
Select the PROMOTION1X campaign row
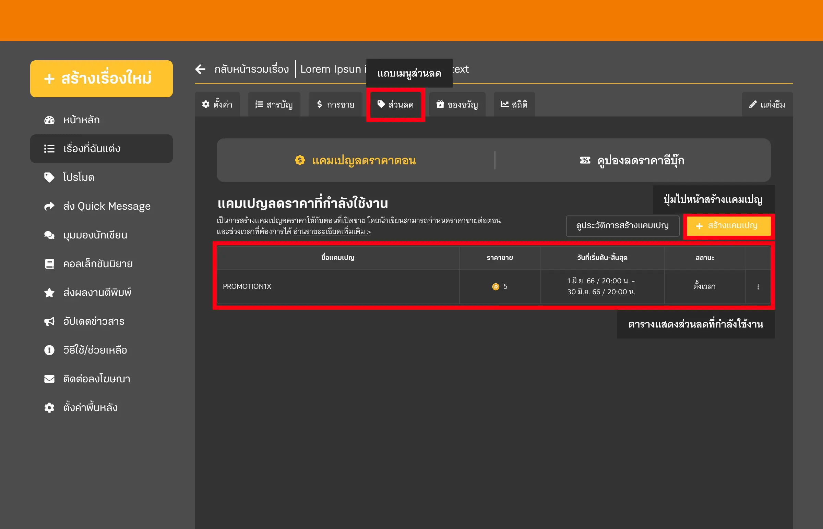(494, 286)
